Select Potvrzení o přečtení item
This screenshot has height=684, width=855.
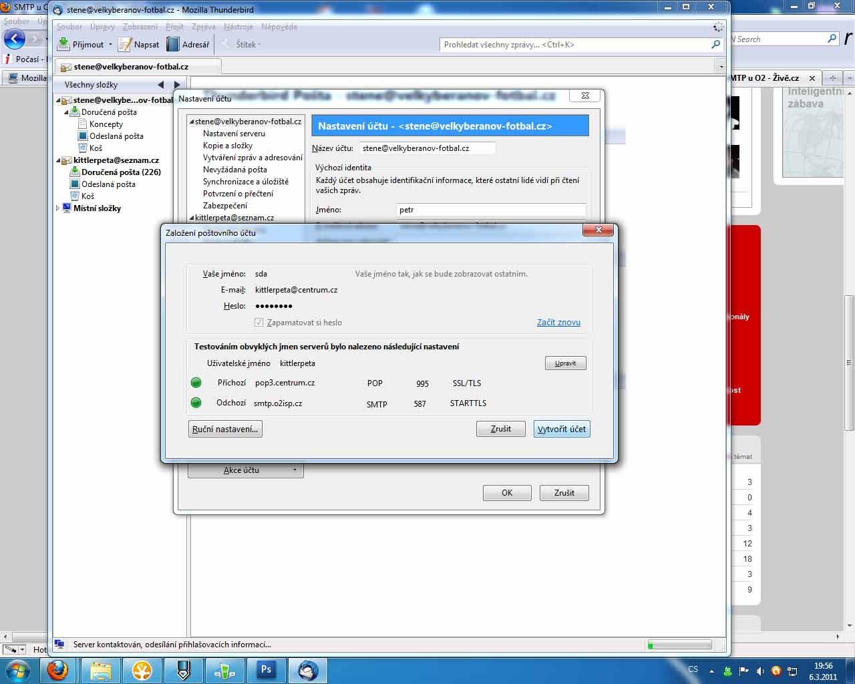(238, 194)
